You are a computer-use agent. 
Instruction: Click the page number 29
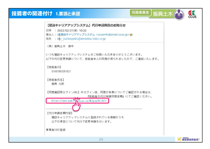(101, 139)
